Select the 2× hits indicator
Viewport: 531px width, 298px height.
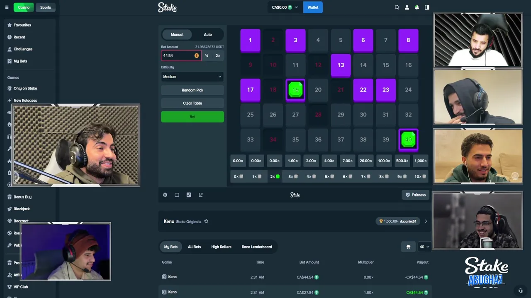point(275,177)
